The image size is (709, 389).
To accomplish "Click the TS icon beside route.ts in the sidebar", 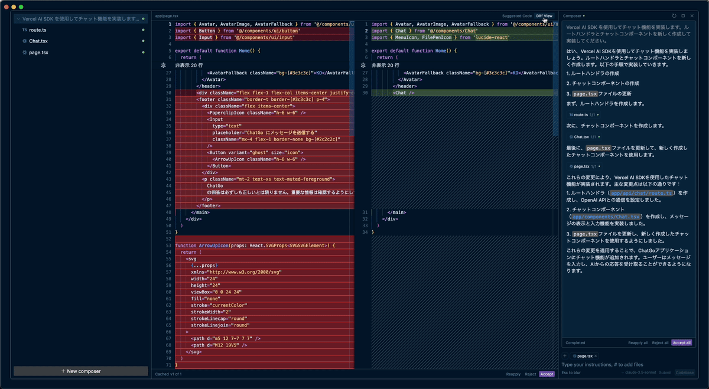I will (x=24, y=30).
